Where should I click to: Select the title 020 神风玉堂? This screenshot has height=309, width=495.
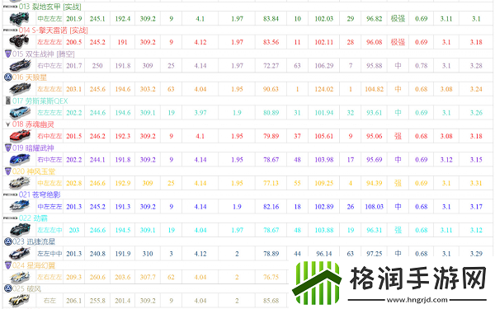[x=34, y=171]
